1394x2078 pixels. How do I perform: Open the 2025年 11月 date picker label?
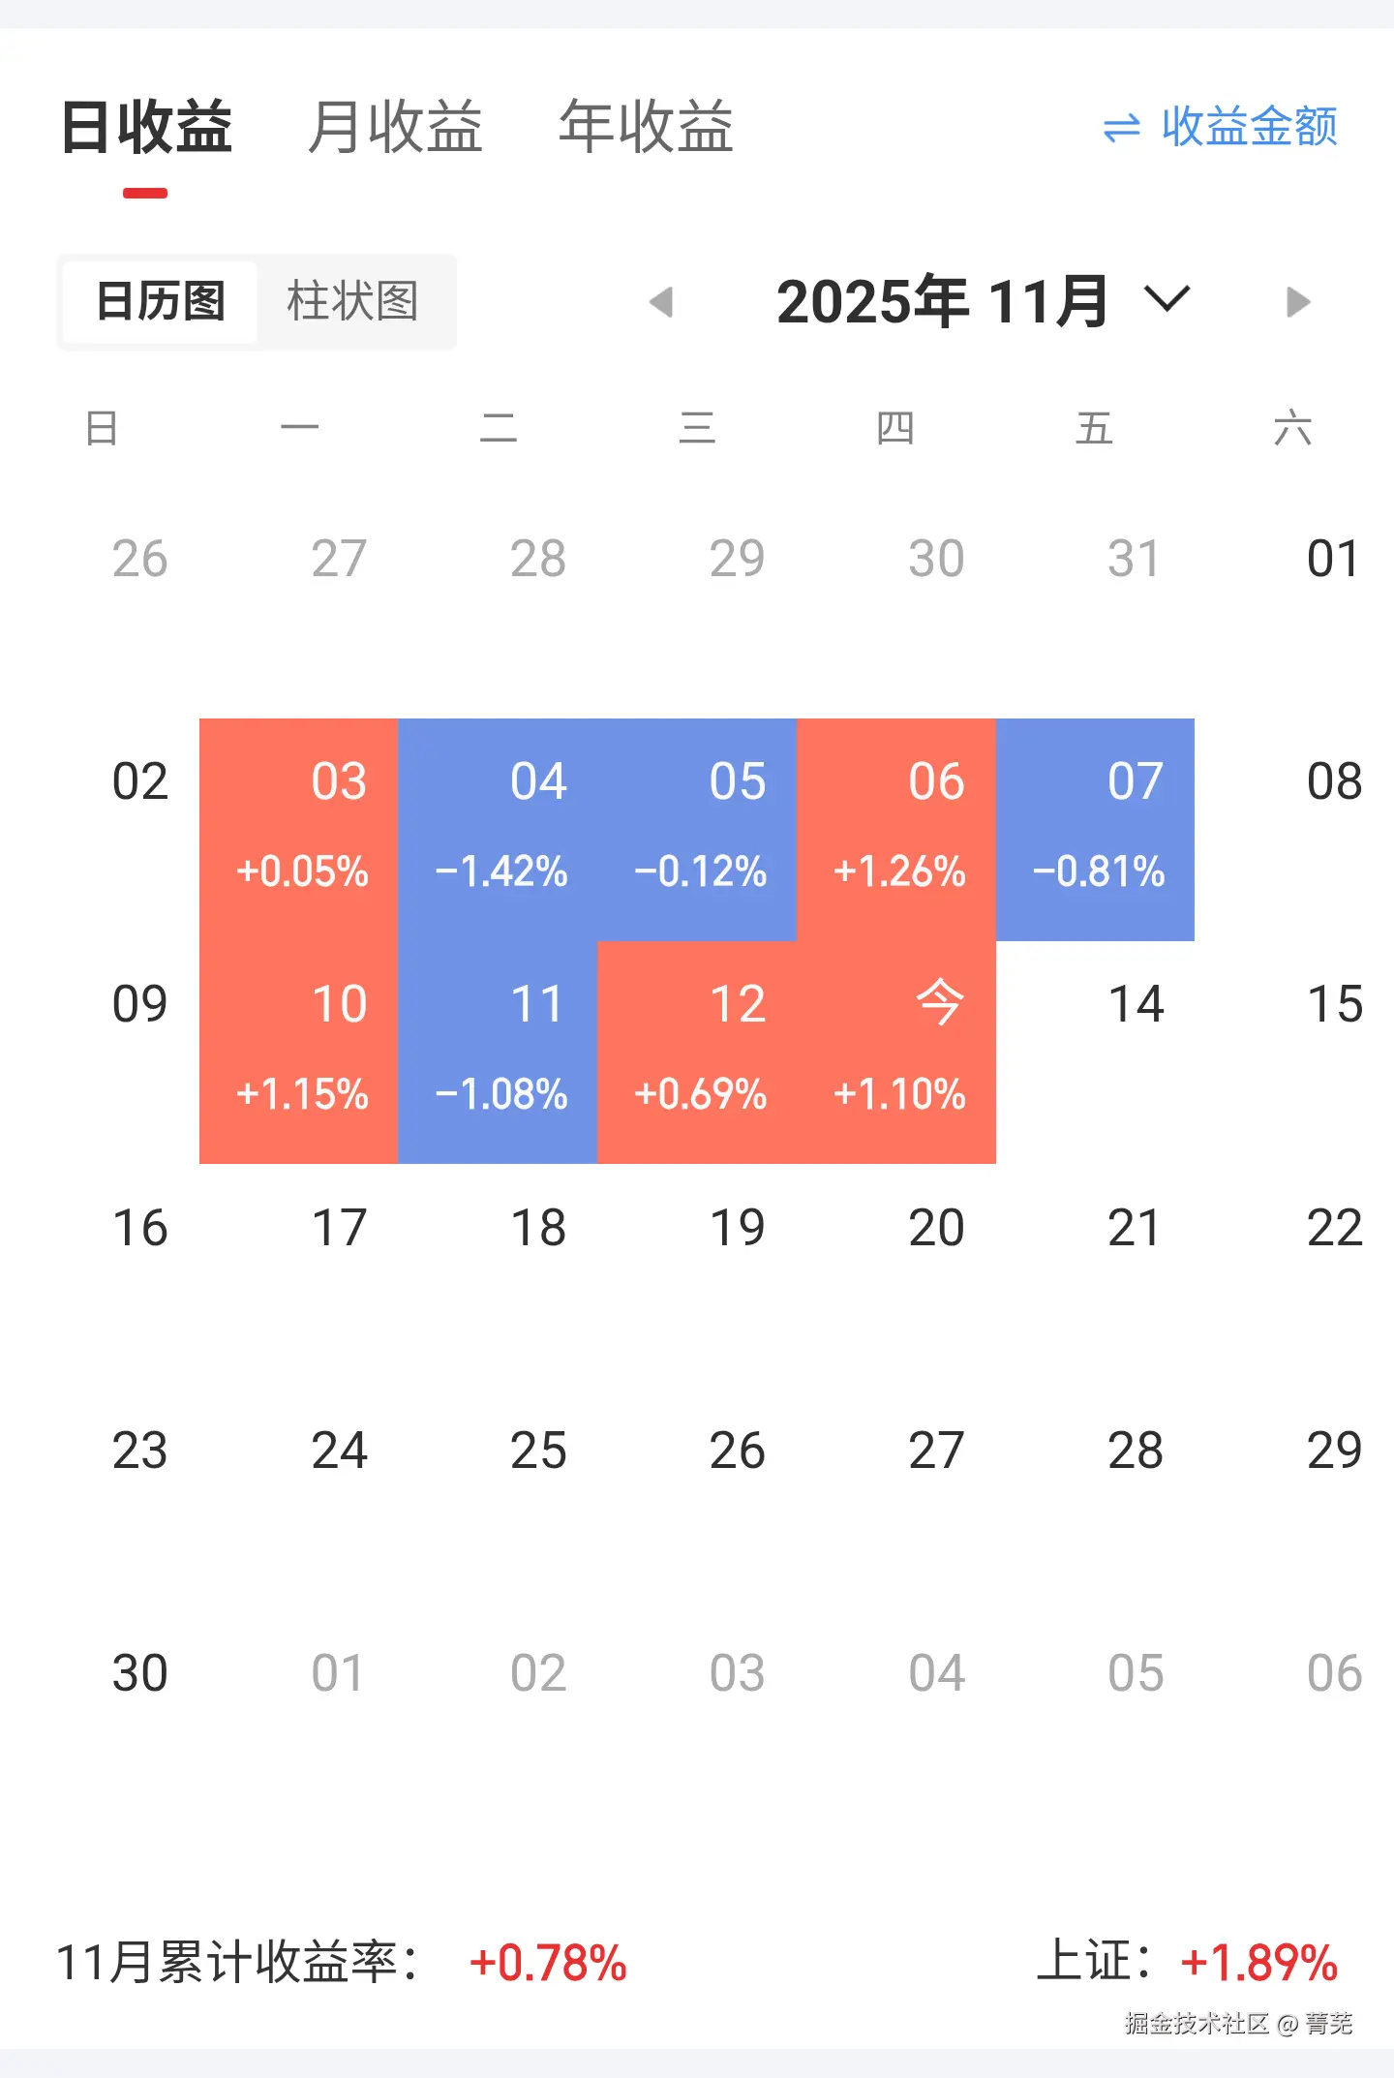point(942,302)
